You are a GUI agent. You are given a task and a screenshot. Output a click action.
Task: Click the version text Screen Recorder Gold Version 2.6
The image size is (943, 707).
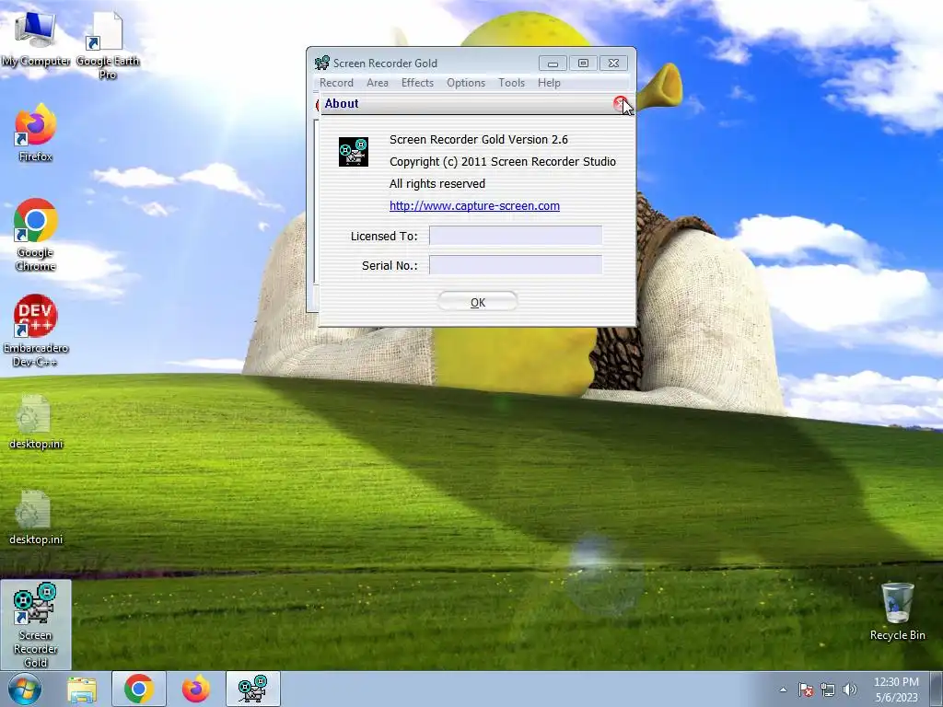pos(479,140)
